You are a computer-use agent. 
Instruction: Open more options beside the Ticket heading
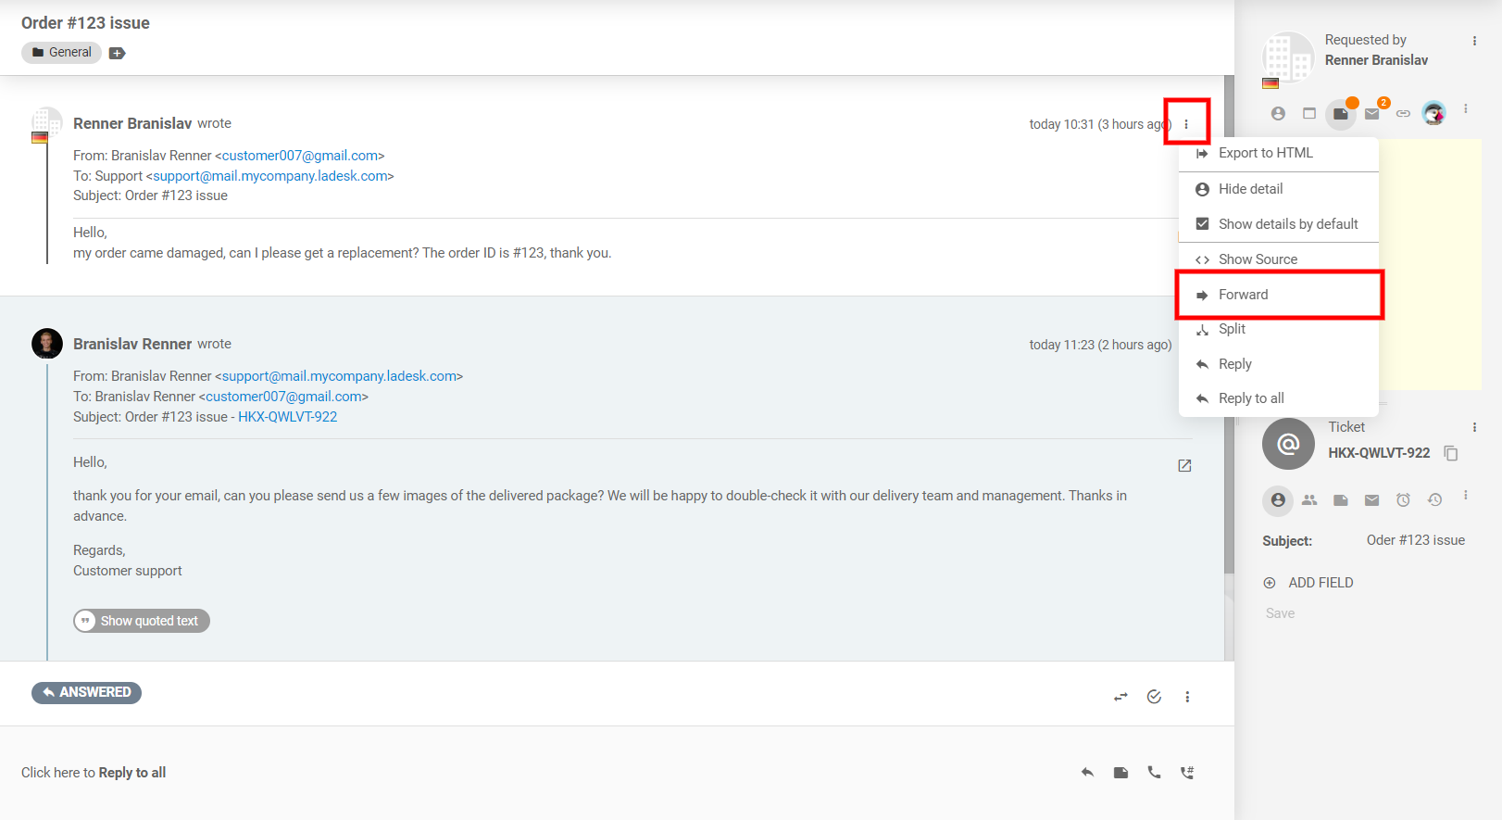pyautogui.click(x=1474, y=427)
